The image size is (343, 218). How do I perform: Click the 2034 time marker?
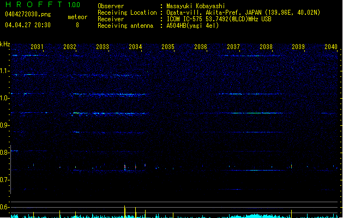coord(135,46)
